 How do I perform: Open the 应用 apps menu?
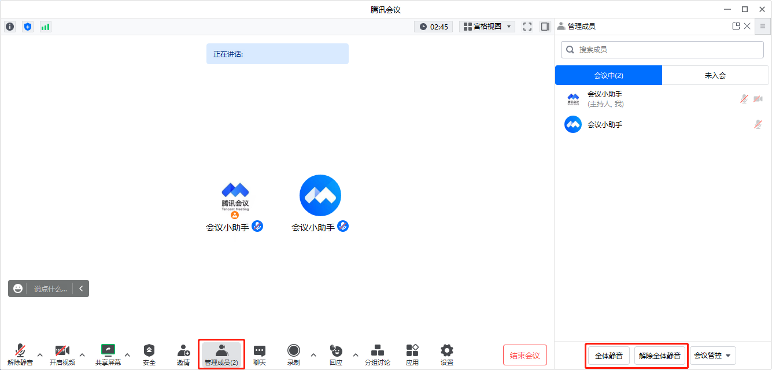(x=412, y=354)
